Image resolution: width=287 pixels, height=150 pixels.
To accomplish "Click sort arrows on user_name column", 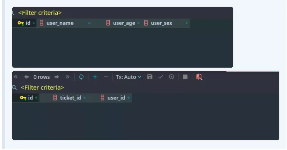I will point(89,23).
